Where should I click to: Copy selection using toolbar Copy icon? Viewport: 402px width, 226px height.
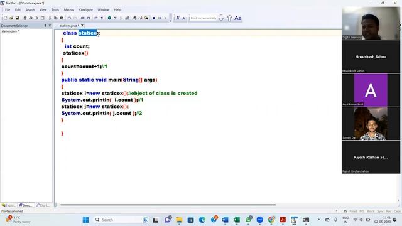[x=56, y=18]
